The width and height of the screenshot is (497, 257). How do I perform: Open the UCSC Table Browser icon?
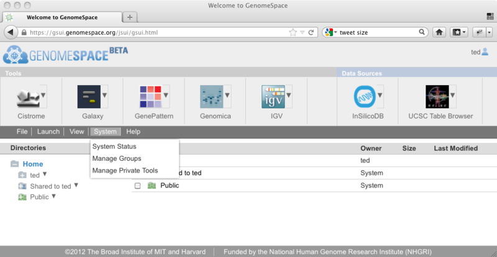click(x=437, y=97)
